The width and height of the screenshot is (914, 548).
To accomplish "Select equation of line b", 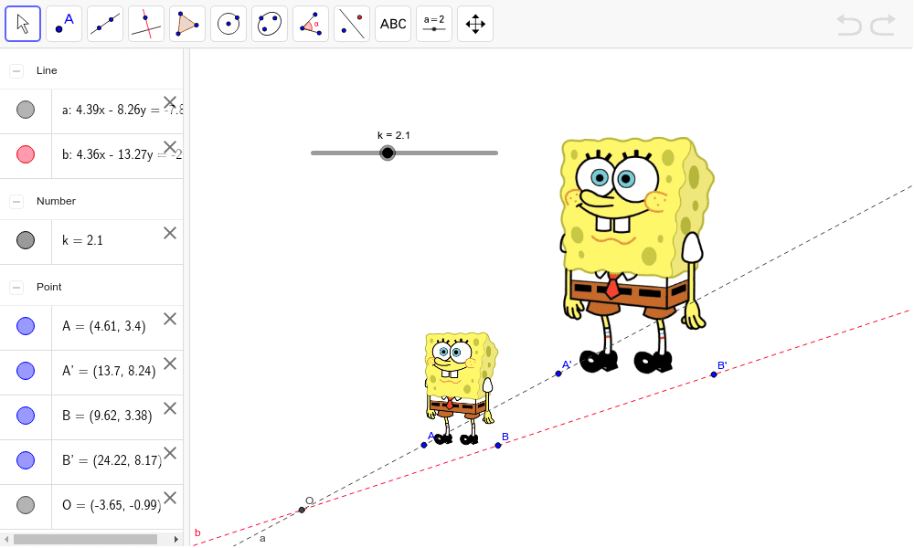I will click(122, 154).
